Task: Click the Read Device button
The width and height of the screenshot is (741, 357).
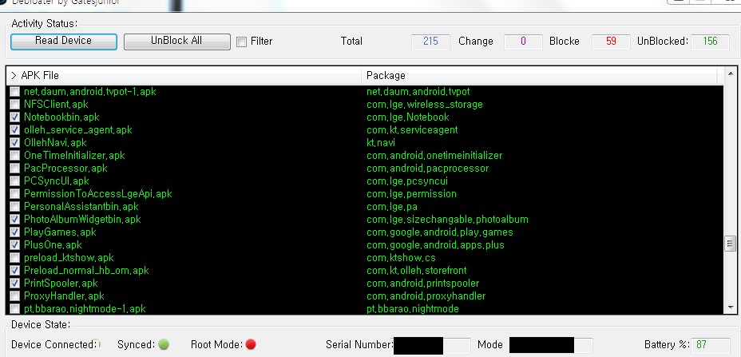Action: point(63,42)
